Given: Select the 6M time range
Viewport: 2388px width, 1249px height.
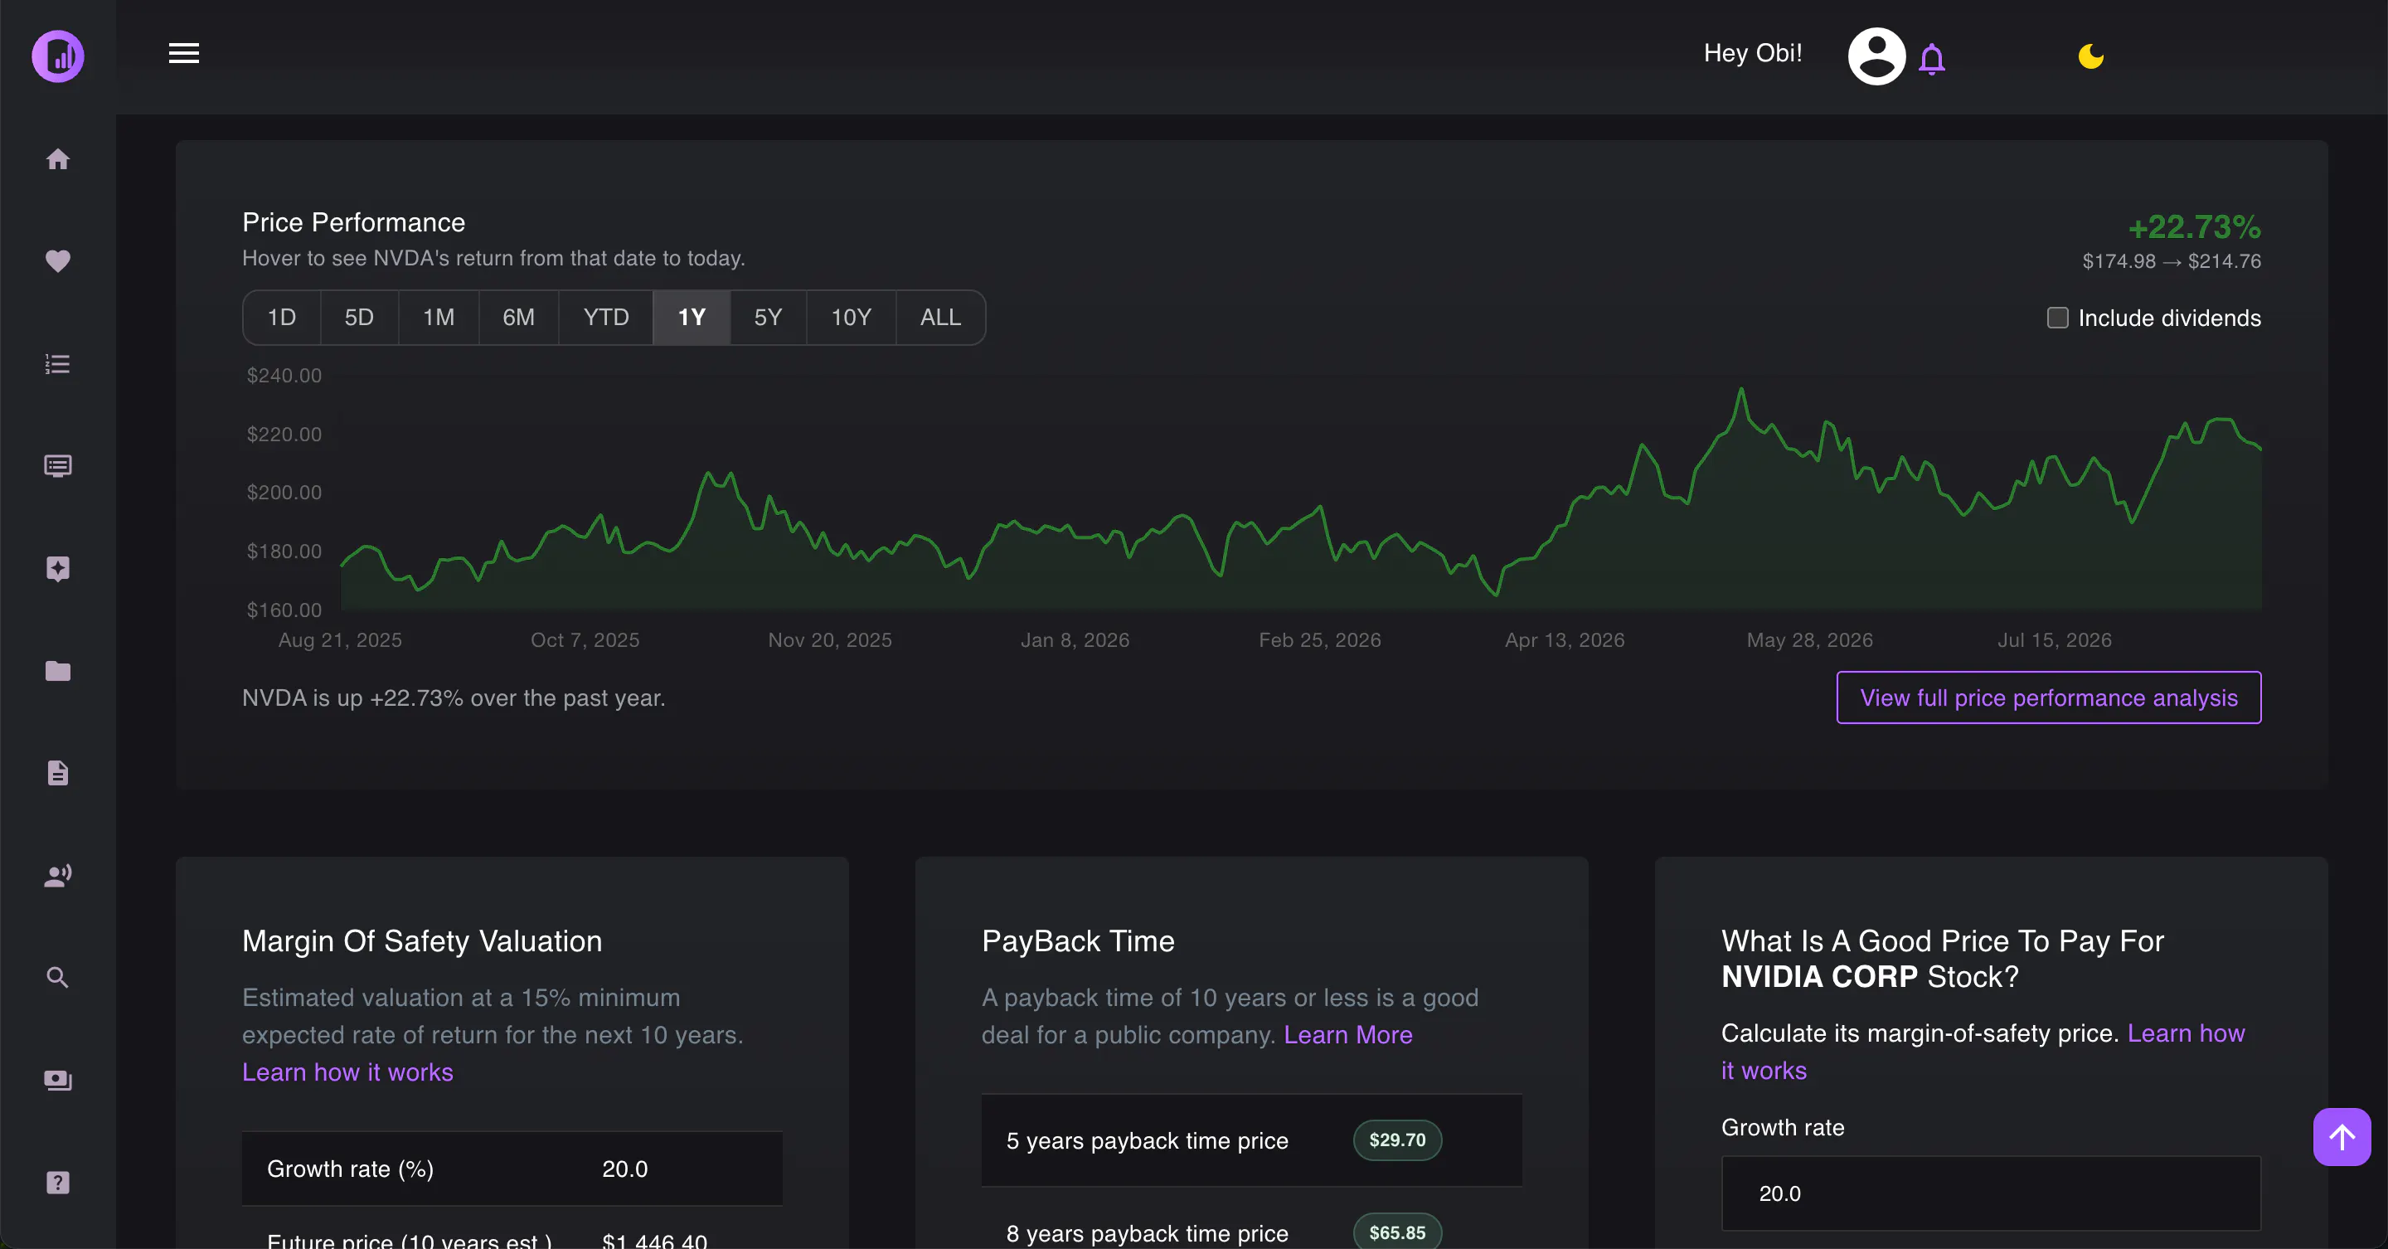Looking at the screenshot, I should pos(518,317).
